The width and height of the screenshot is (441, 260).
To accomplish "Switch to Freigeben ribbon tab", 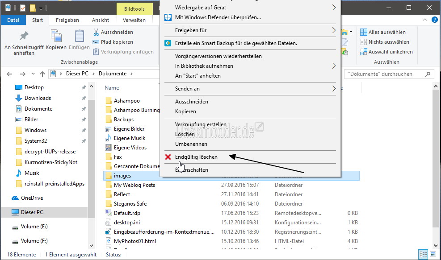I will coord(67,20).
